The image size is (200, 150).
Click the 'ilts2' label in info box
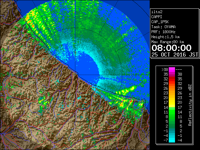point(157,12)
